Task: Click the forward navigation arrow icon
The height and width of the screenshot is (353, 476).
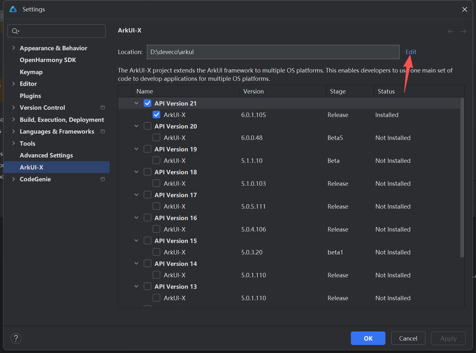Action: point(463,31)
